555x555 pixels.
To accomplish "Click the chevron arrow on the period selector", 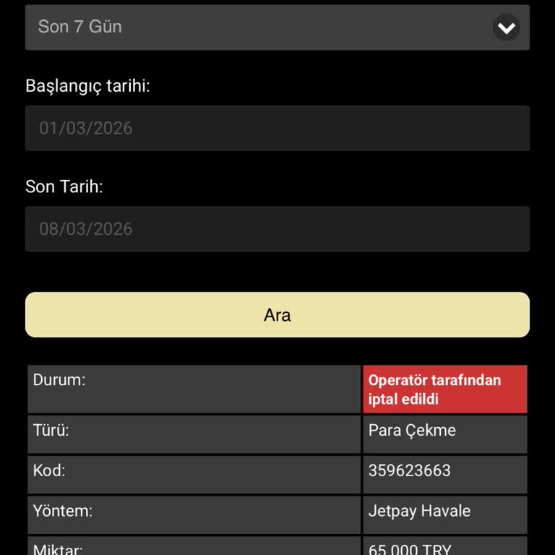I will point(506,27).
